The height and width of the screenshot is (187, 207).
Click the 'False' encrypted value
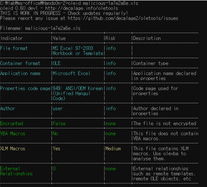pos(59,123)
